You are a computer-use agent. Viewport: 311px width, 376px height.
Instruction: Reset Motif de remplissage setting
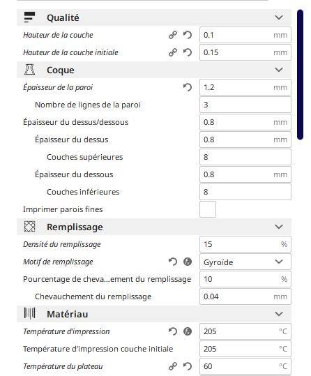(173, 262)
